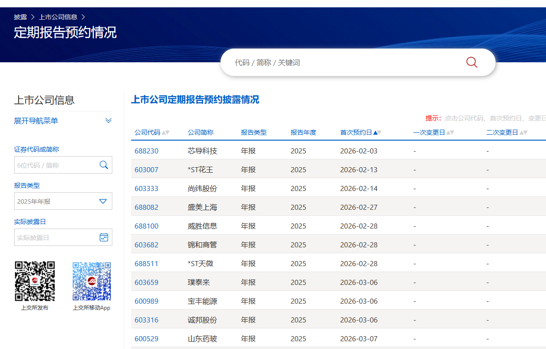Open company code 603007 link
This screenshot has height=349, width=546.
(x=146, y=169)
